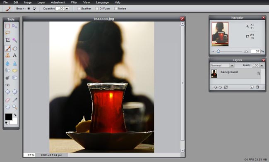Select the Pinch tool
This screenshot has width=269, height=162.
[x=15, y=92]
